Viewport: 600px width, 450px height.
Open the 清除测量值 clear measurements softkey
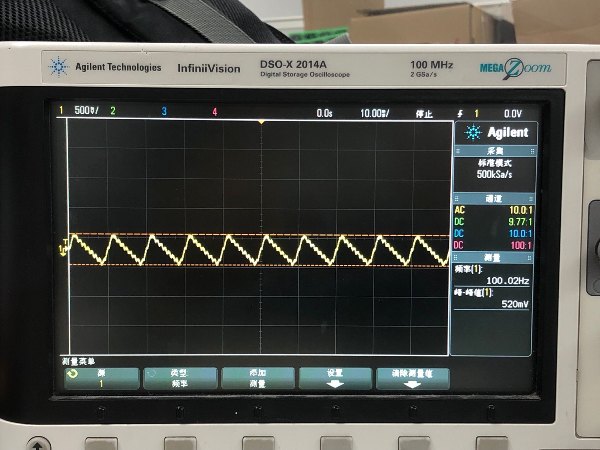click(x=412, y=379)
